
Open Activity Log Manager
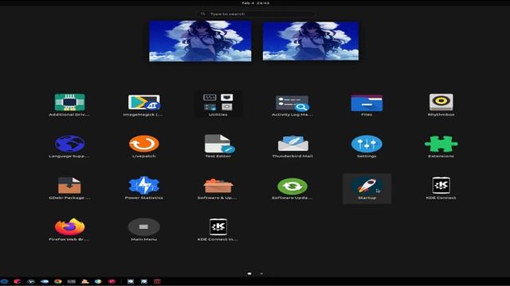click(x=292, y=105)
